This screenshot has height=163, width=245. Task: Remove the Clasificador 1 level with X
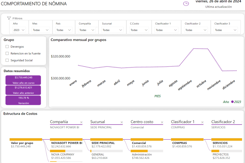point(202,122)
